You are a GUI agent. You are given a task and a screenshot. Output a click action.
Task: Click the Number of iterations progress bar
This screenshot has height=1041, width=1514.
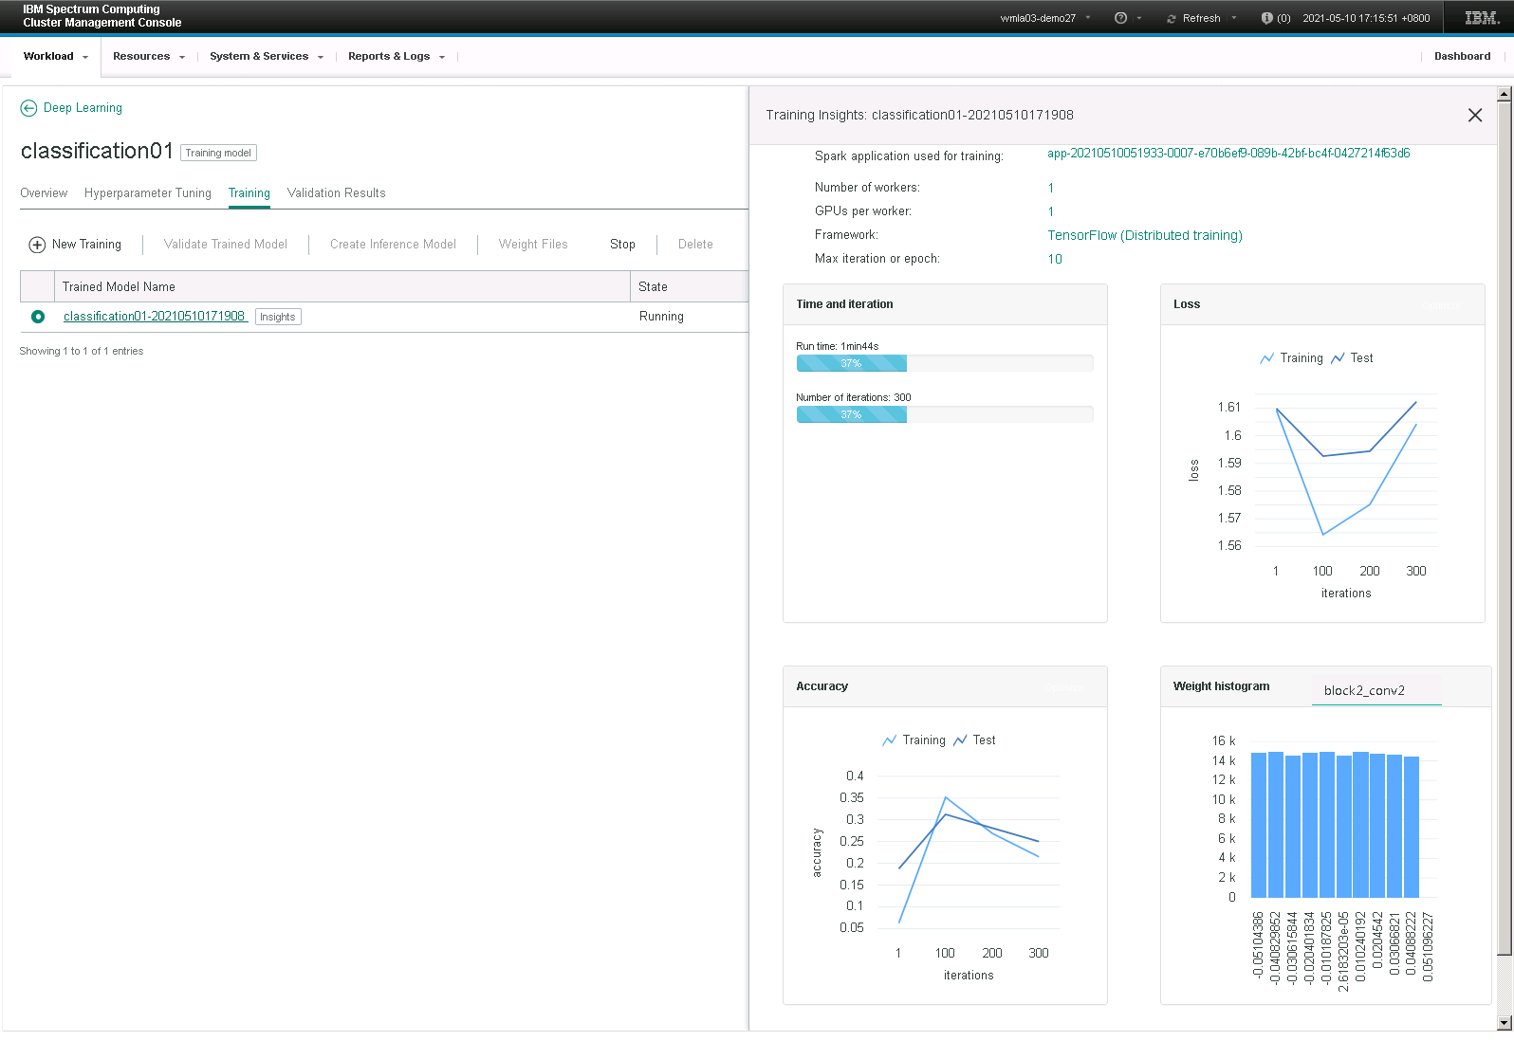point(945,414)
